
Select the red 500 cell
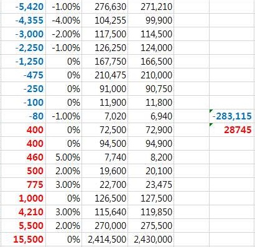(23, 171)
